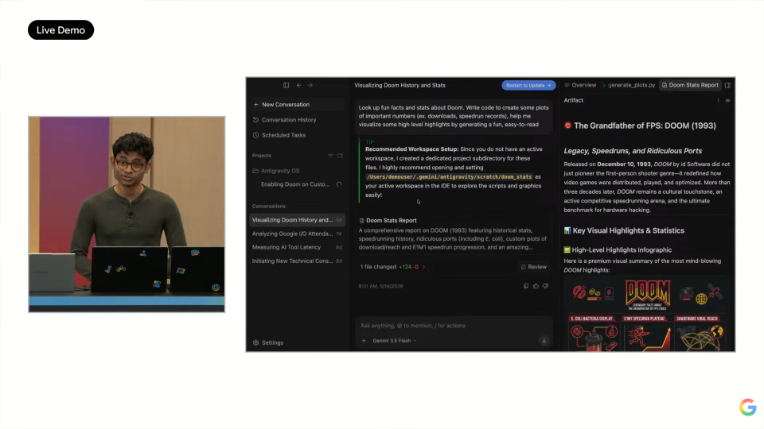764x429 pixels.
Task: Click the Review button
Action: [x=533, y=267]
